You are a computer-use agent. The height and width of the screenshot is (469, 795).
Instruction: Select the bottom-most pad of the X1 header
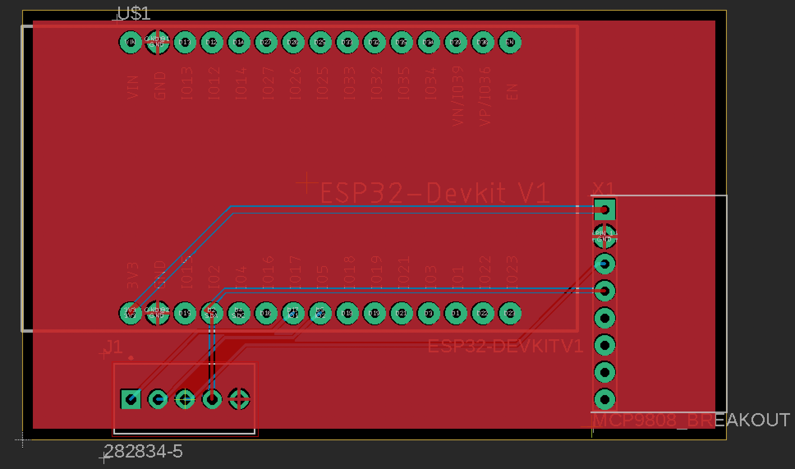pos(604,399)
